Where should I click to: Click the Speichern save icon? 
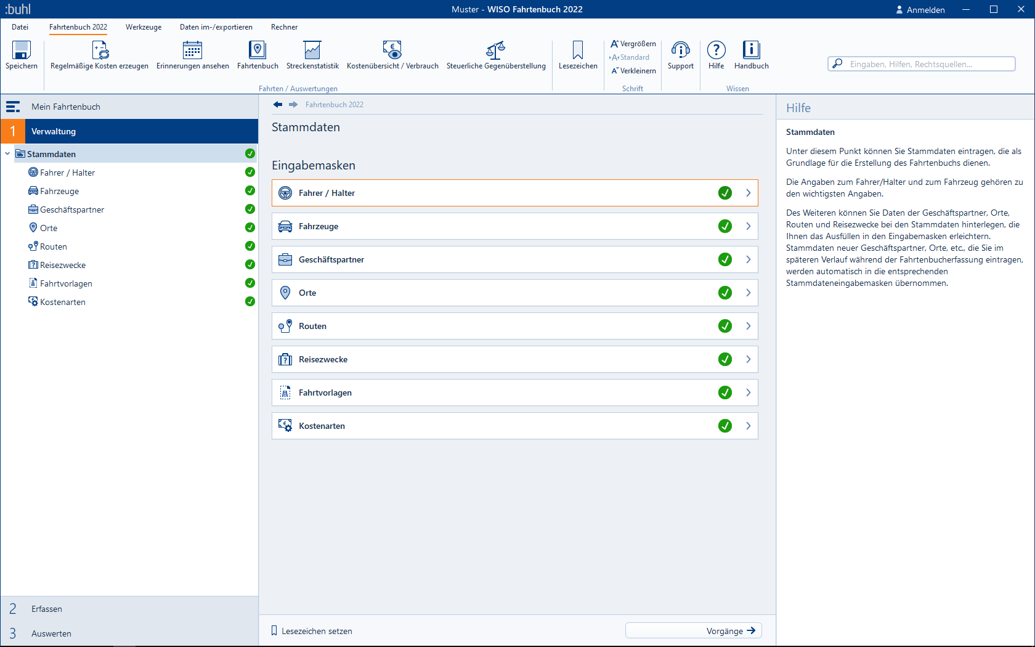click(22, 51)
